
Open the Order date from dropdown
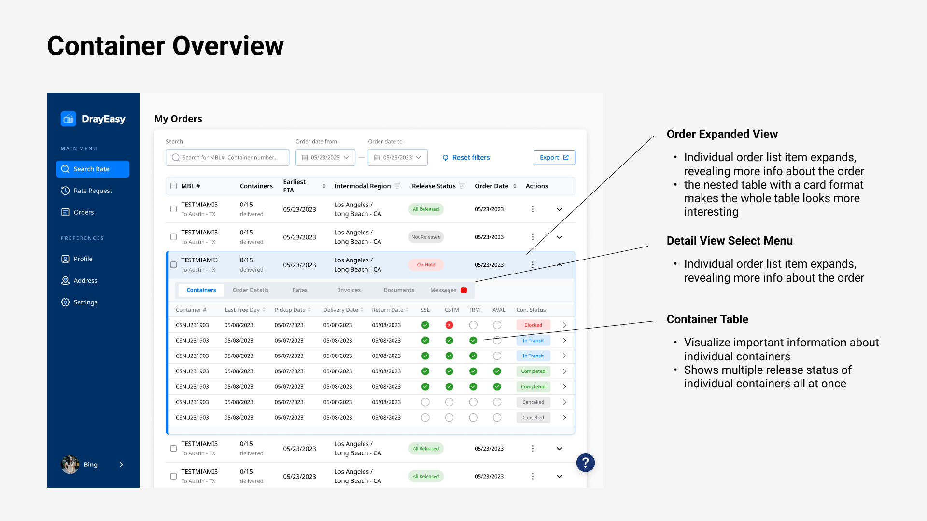tap(325, 158)
